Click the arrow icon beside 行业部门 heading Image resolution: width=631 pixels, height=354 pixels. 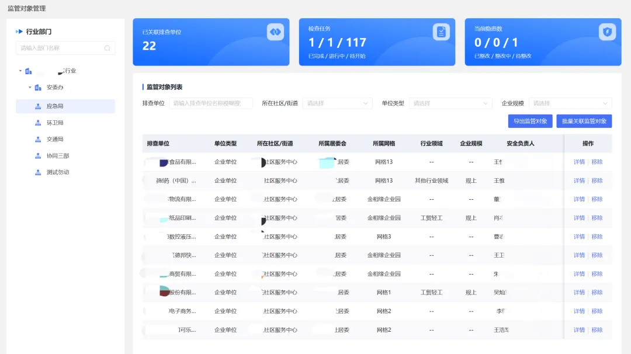coord(19,32)
